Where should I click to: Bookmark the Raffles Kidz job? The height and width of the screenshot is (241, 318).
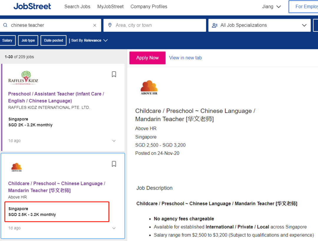click(x=114, y=74)
